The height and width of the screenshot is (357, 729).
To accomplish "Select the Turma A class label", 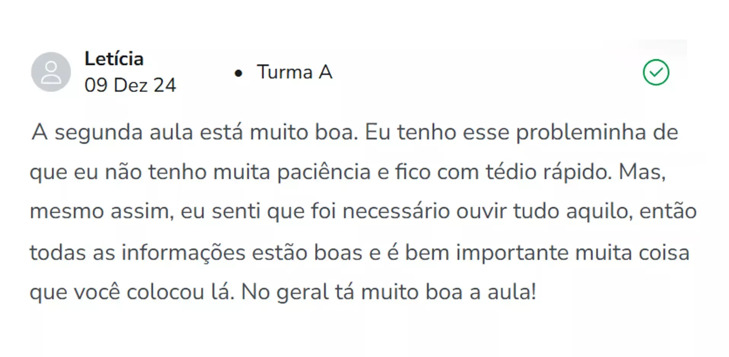I will click(x=294, y=72).
